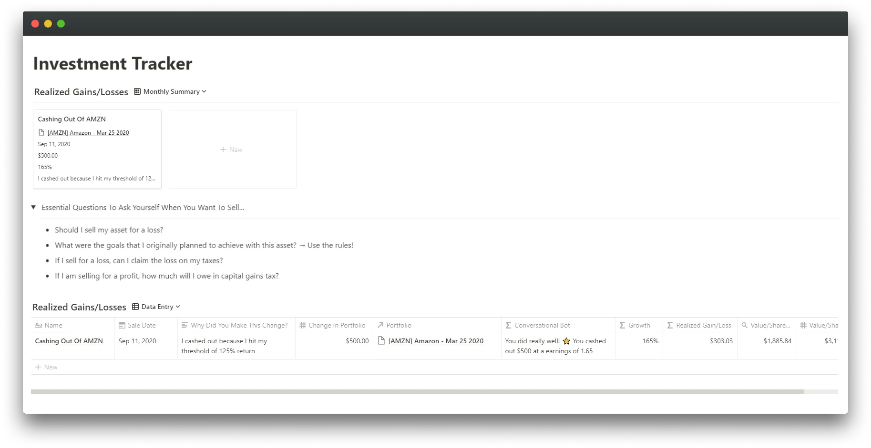Click the plus icon in the table New row
Viewport: 871px width, 448px height.
tap(38, 367)
